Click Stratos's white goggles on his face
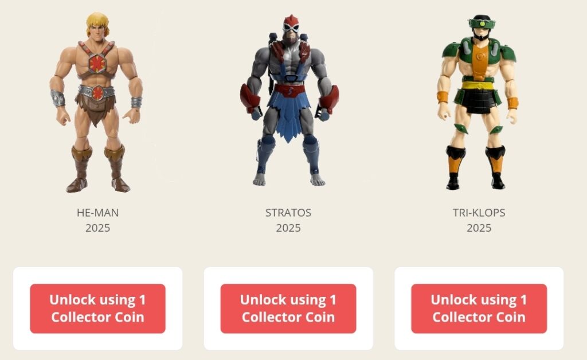Viewport: 587px width, 360px height. point(291,26)
